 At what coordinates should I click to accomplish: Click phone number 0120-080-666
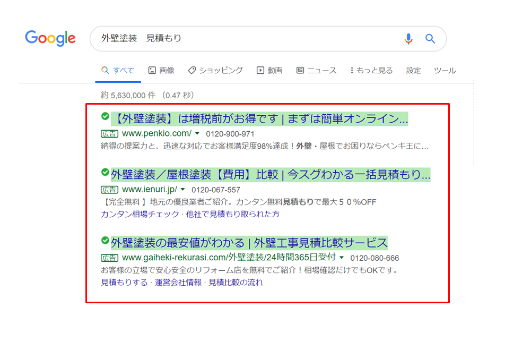click(375, 258)
